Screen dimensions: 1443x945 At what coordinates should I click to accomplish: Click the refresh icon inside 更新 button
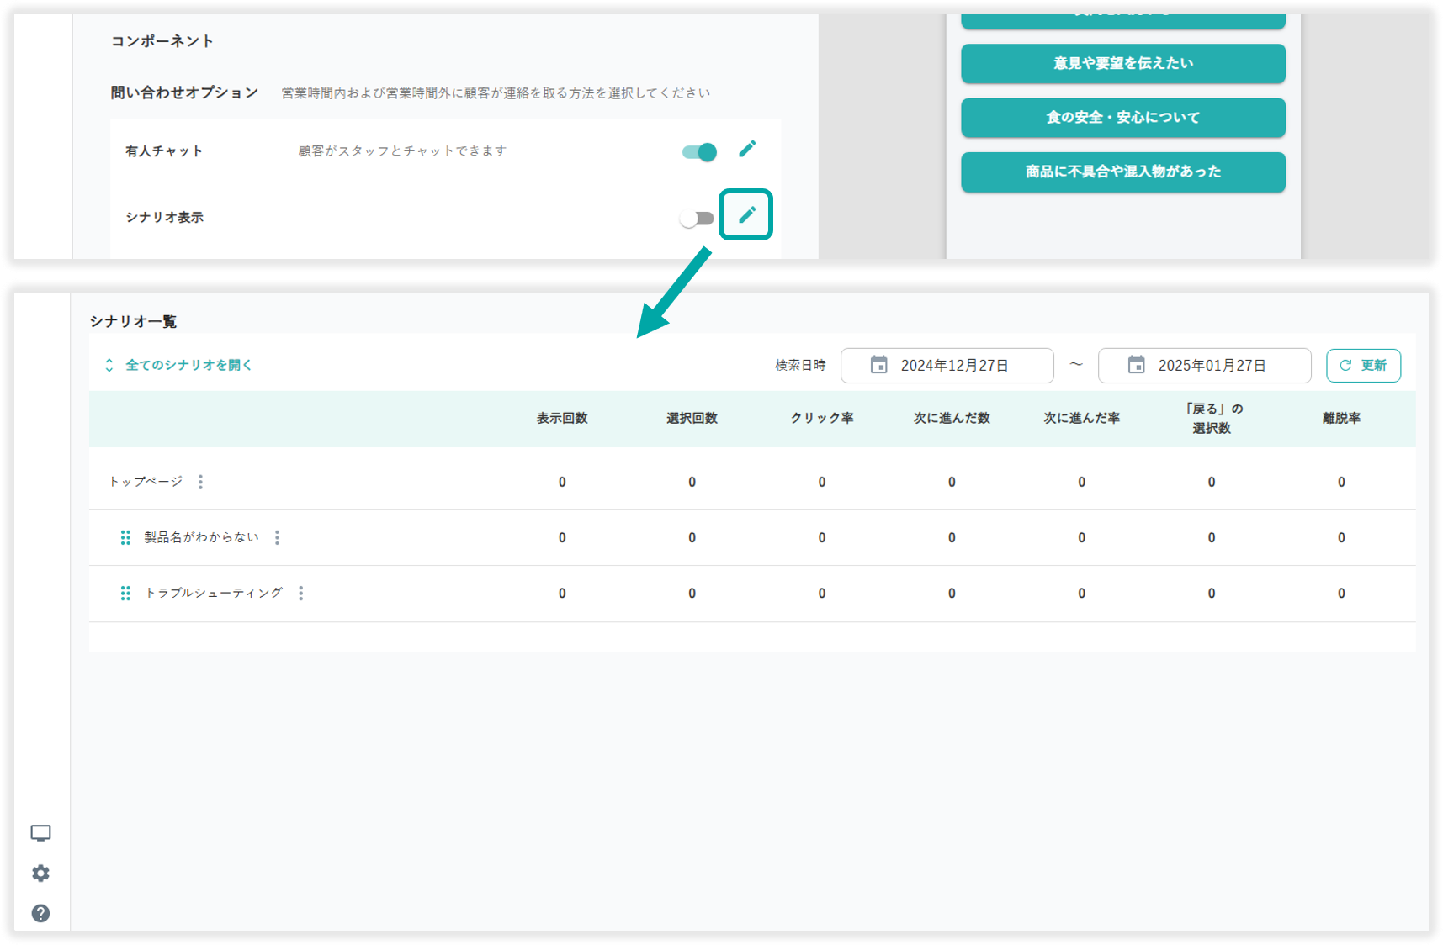[x=1345, y=366]
